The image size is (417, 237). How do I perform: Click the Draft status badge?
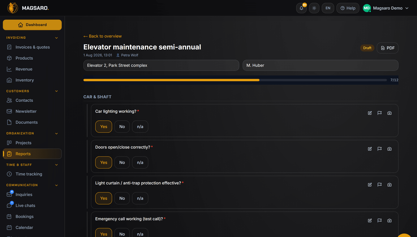pos(367,48)
